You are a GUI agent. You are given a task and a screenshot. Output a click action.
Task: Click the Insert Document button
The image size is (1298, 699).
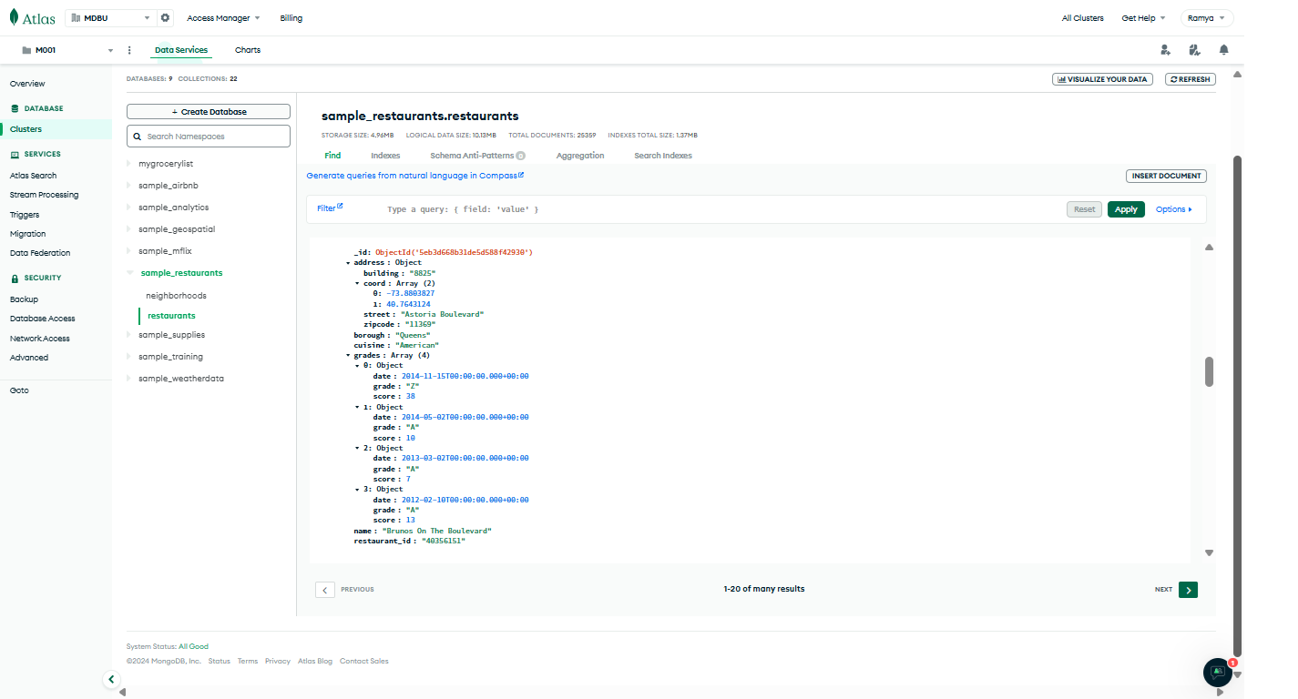[x=1167, y=176]
